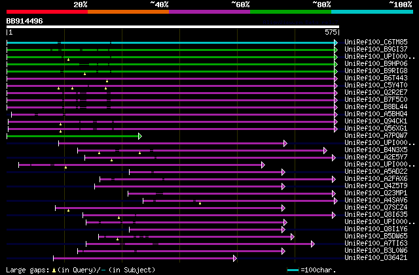Select hit label UniRef100_Q8I635
The height and width of the screenshot is (275, 419).
point(376,214)
